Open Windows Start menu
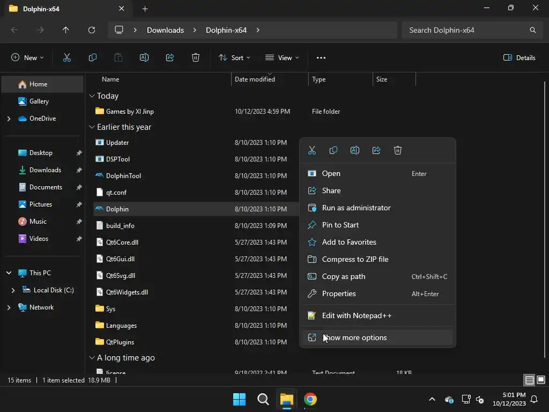This screenshot has width=549, height=412. click(x=240, y=399)
